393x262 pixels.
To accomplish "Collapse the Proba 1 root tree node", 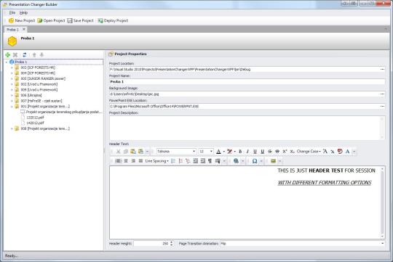I will [x=7, y=62].
